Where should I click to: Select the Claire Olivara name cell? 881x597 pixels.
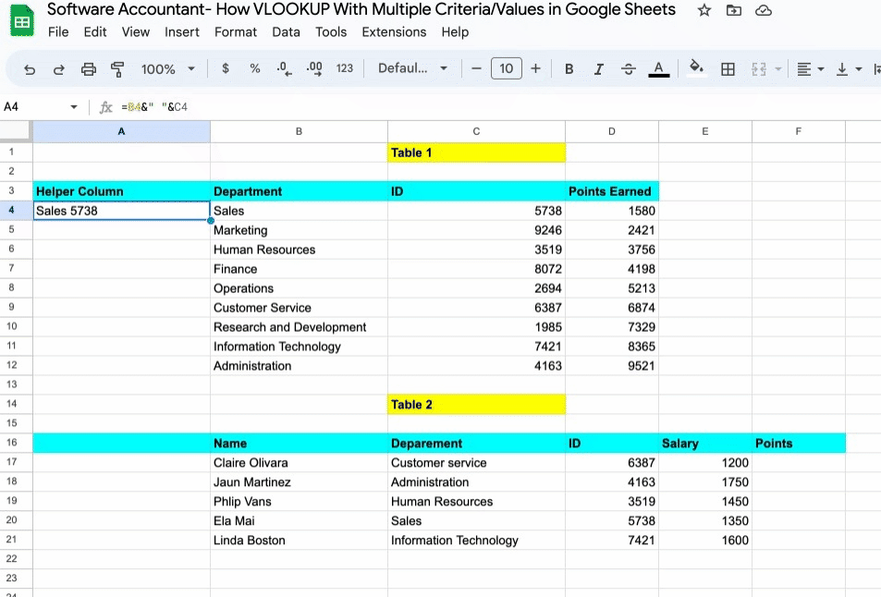pyautogui.click(x=299, y=463)
